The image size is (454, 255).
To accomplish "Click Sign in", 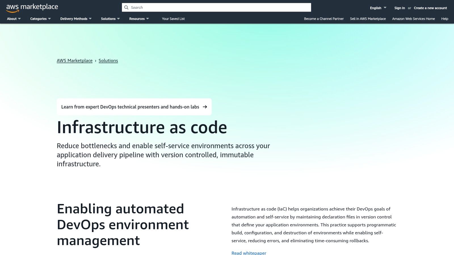I will [x=400, y=8].
